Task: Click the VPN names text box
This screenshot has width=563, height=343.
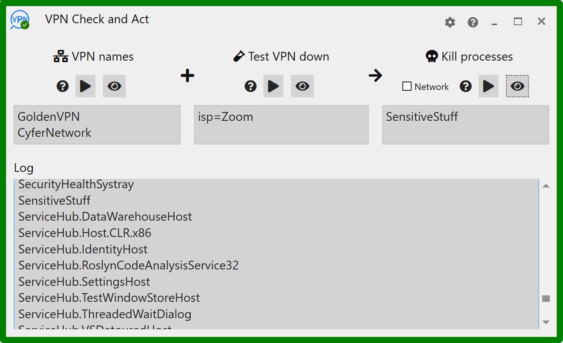Action: tap(97, 125)
